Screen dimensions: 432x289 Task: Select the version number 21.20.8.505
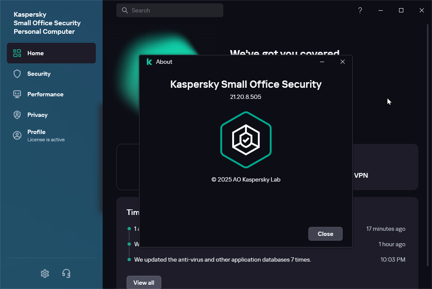point(246,97)
